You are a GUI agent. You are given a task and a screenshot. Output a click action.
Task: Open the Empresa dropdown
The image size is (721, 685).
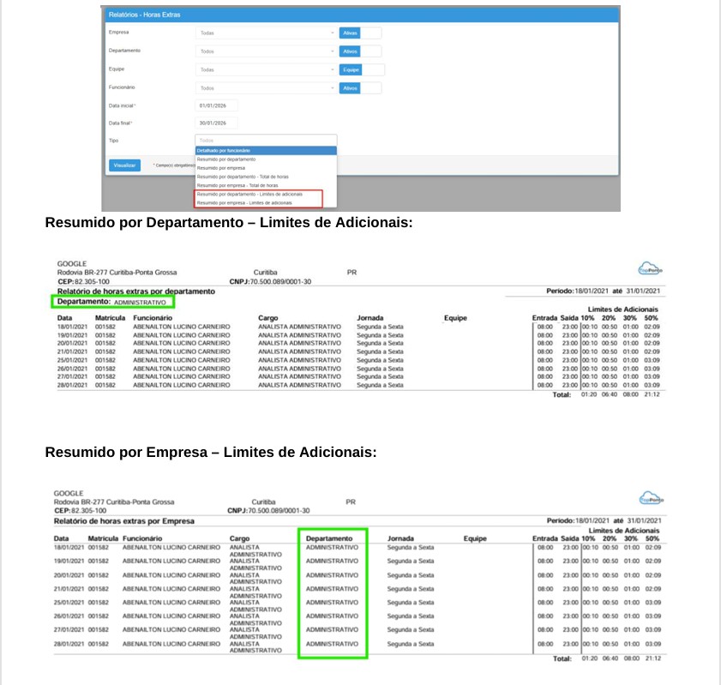click(x=266, y=33)
